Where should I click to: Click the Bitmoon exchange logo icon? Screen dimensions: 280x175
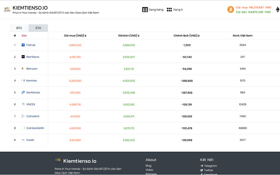pos(23,69)
